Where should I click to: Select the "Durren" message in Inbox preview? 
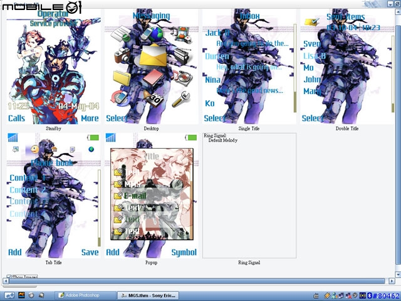click(217, 56)
